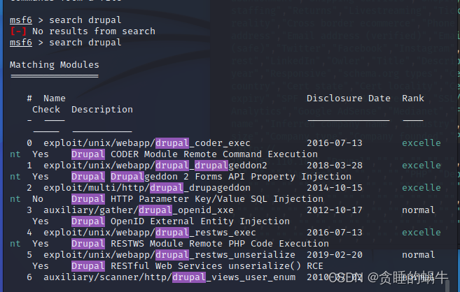Click 'OpenID External Entity Injection' description
This screenshot has height=292, width=460.
(x=200, y=221)
